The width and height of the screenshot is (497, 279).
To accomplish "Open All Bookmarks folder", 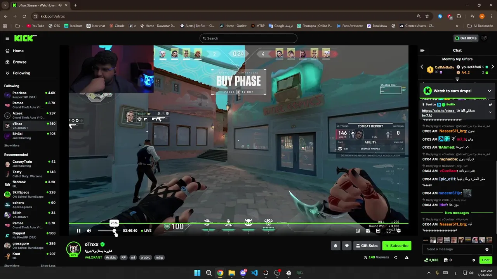I will pos(480,26).
